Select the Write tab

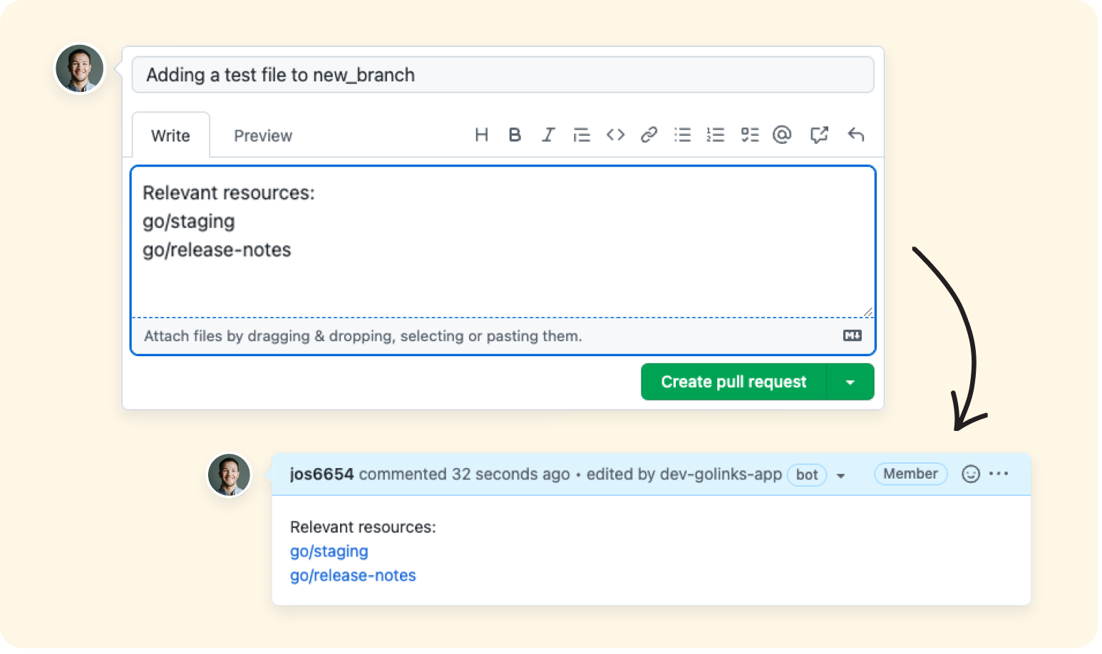[170, 135]
